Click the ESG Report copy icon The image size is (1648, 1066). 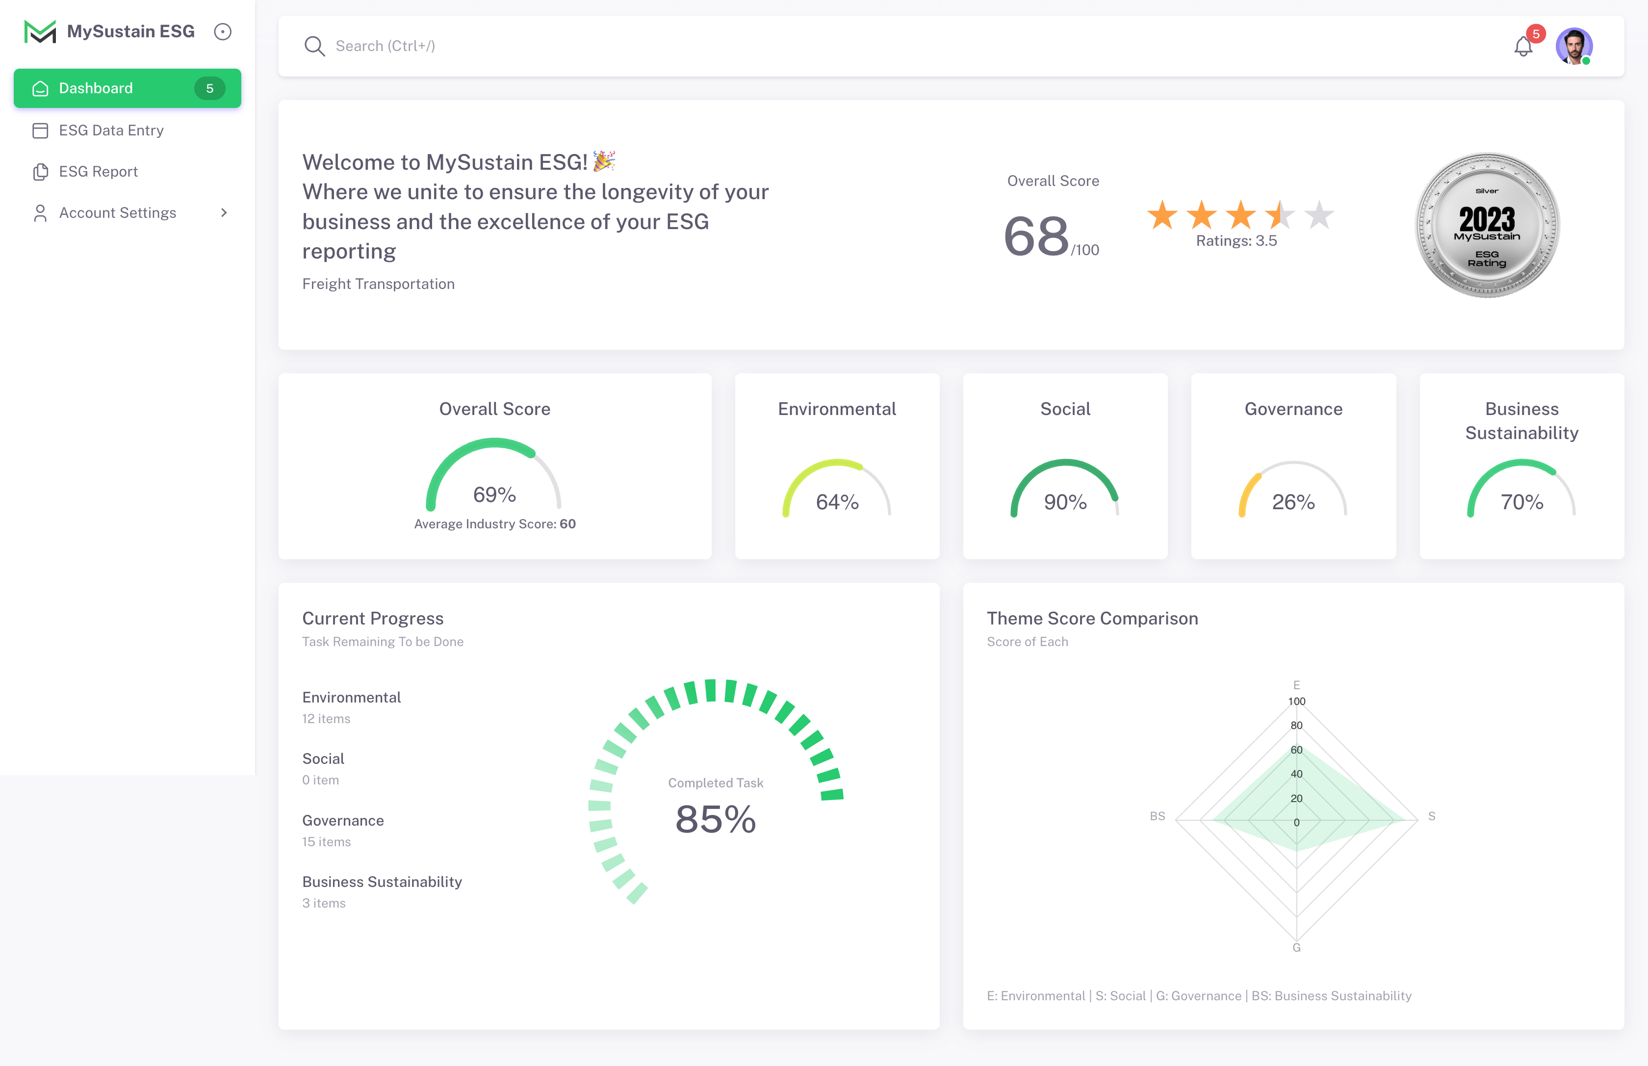click(40, 172)
